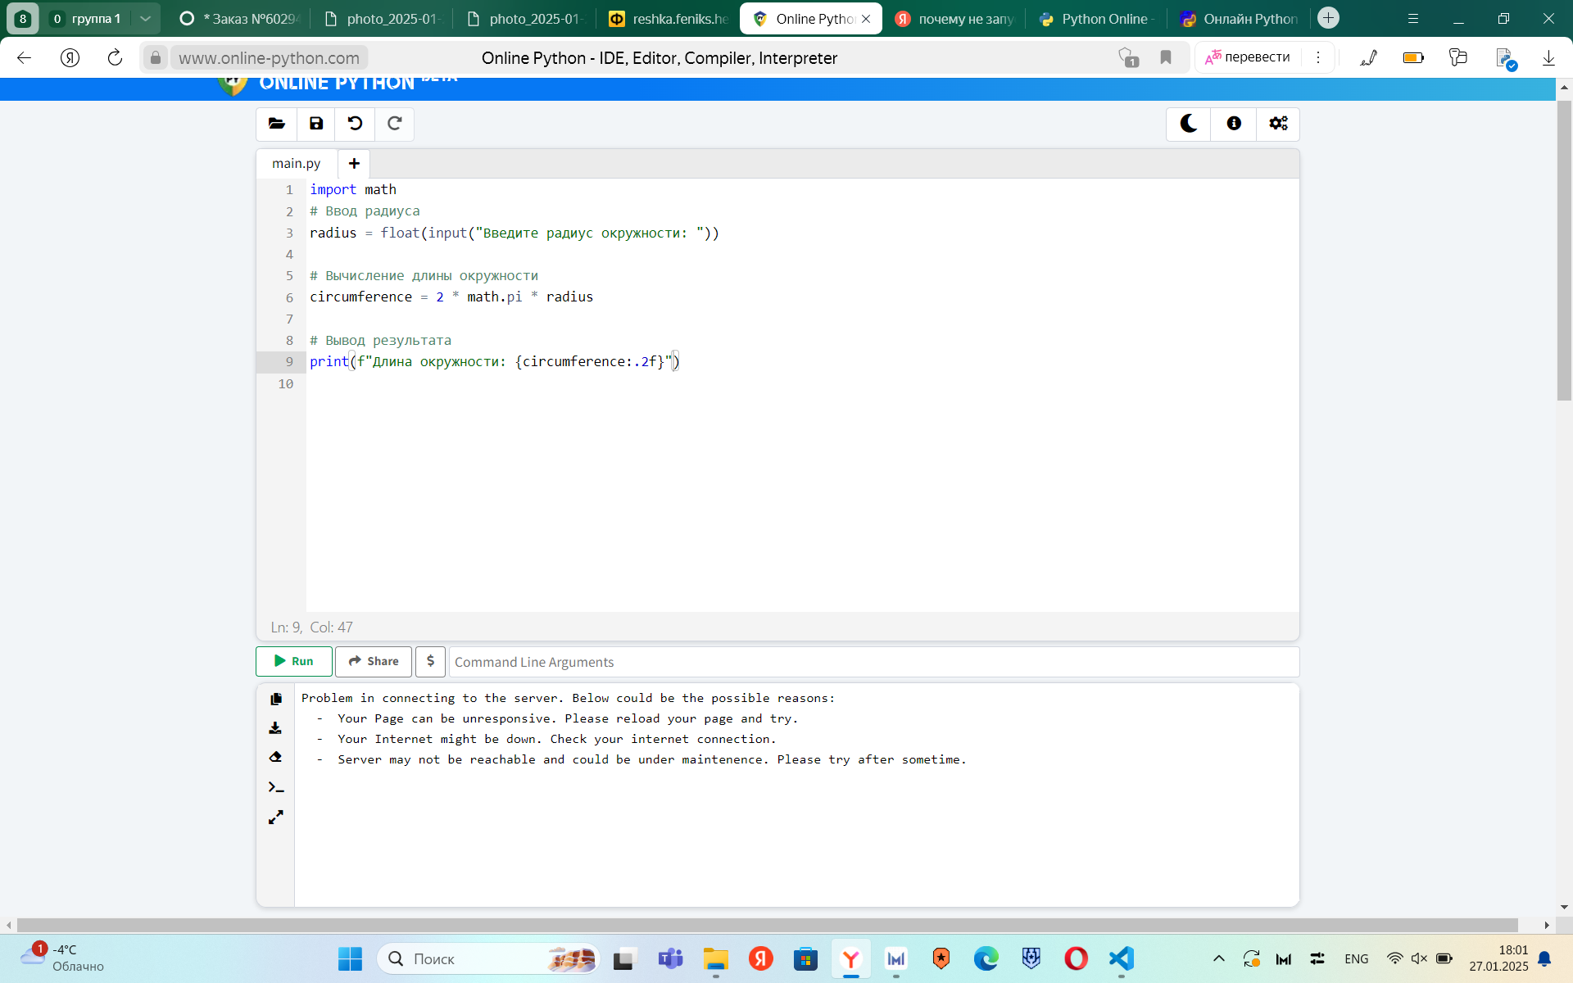This screenshot has width=1573, height=983.
Task: Close the Online Python tab
Action: click(866, 19)
